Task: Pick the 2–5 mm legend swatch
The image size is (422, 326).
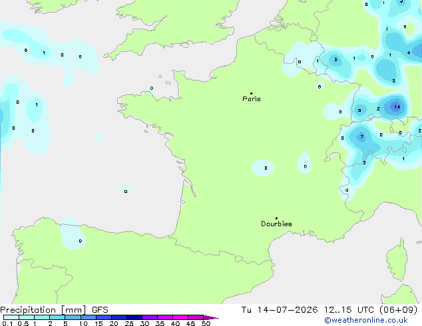Action: click(x=57, y=317)
